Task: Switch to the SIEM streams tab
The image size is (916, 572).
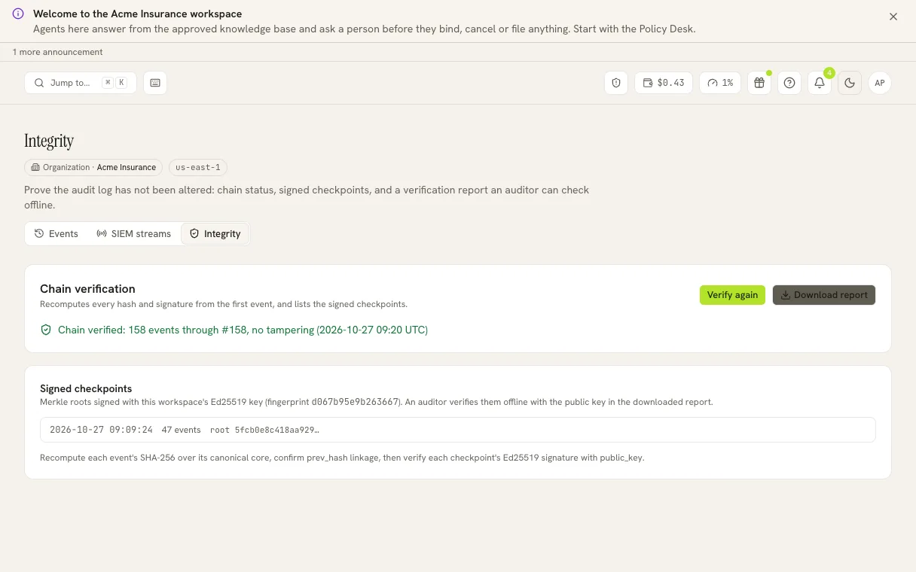Action: point(134,233)
